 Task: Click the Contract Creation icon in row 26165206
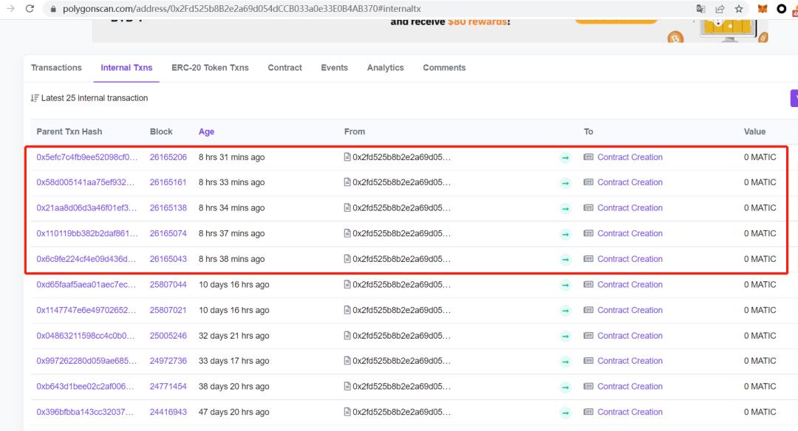pyautogui.click(x=588, y=157)
